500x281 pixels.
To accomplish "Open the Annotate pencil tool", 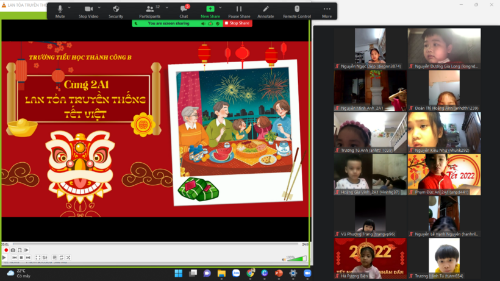I will [266, 11].
